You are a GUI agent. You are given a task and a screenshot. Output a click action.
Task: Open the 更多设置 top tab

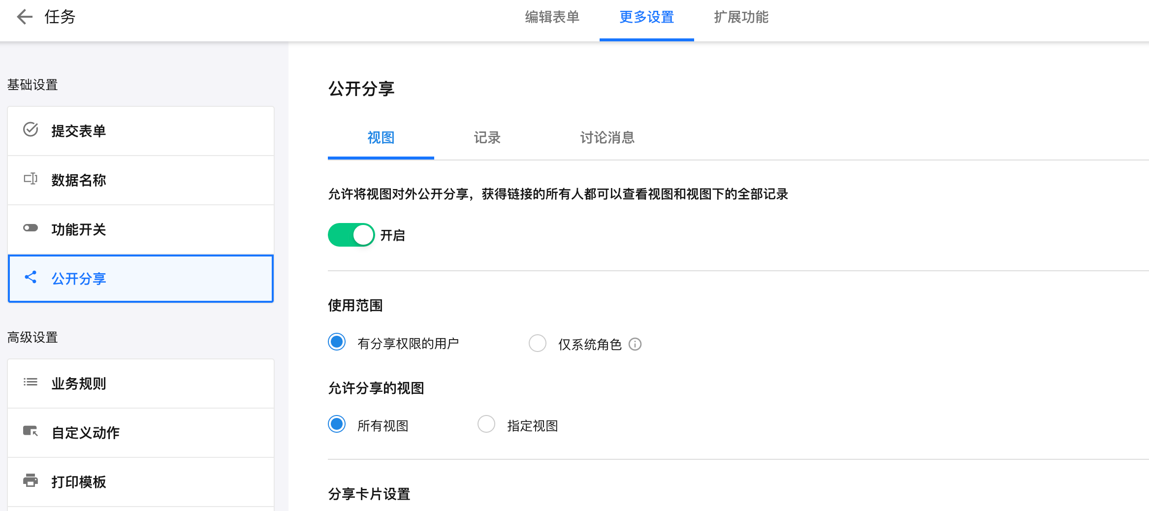pos(646,17)
